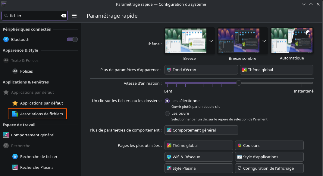
Task: Open the Couleurs settings page
Action: [x=269, y=145]
